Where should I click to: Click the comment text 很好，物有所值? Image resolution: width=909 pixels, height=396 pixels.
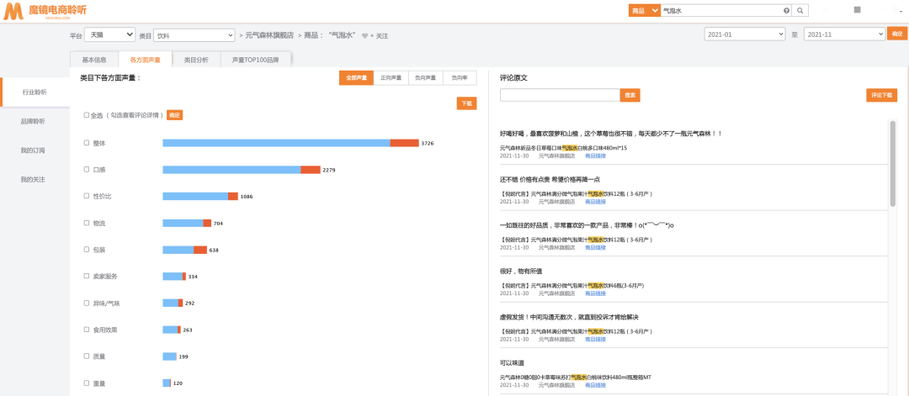[521, 271]
